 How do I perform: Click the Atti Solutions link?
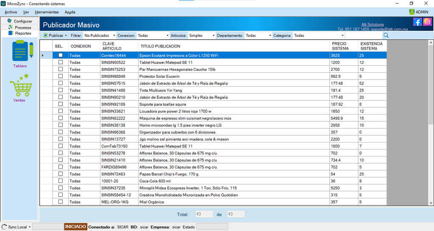point(373,24)
